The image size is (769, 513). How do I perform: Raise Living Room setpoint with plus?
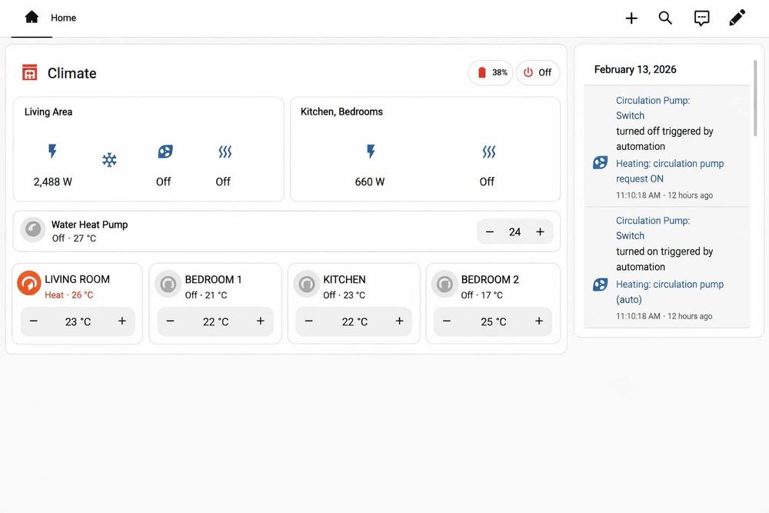click(x=122, y=321)
